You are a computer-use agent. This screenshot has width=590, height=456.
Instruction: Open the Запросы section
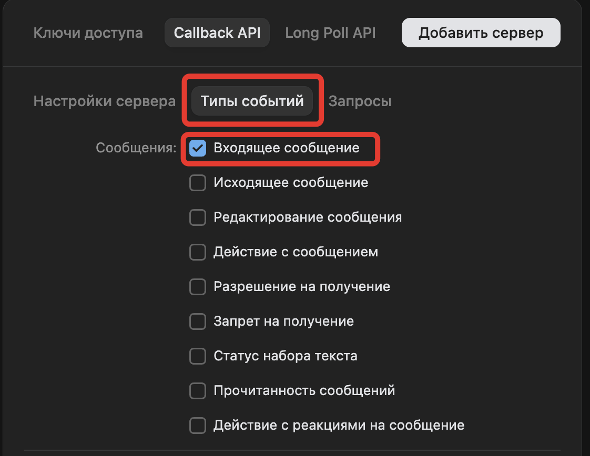pos(360,101)
